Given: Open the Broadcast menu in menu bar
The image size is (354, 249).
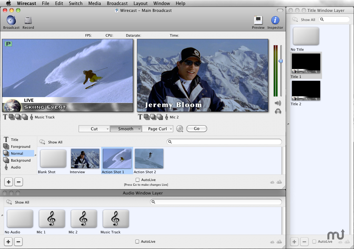Looking at the screenshot, I should [x=117, y=3].
